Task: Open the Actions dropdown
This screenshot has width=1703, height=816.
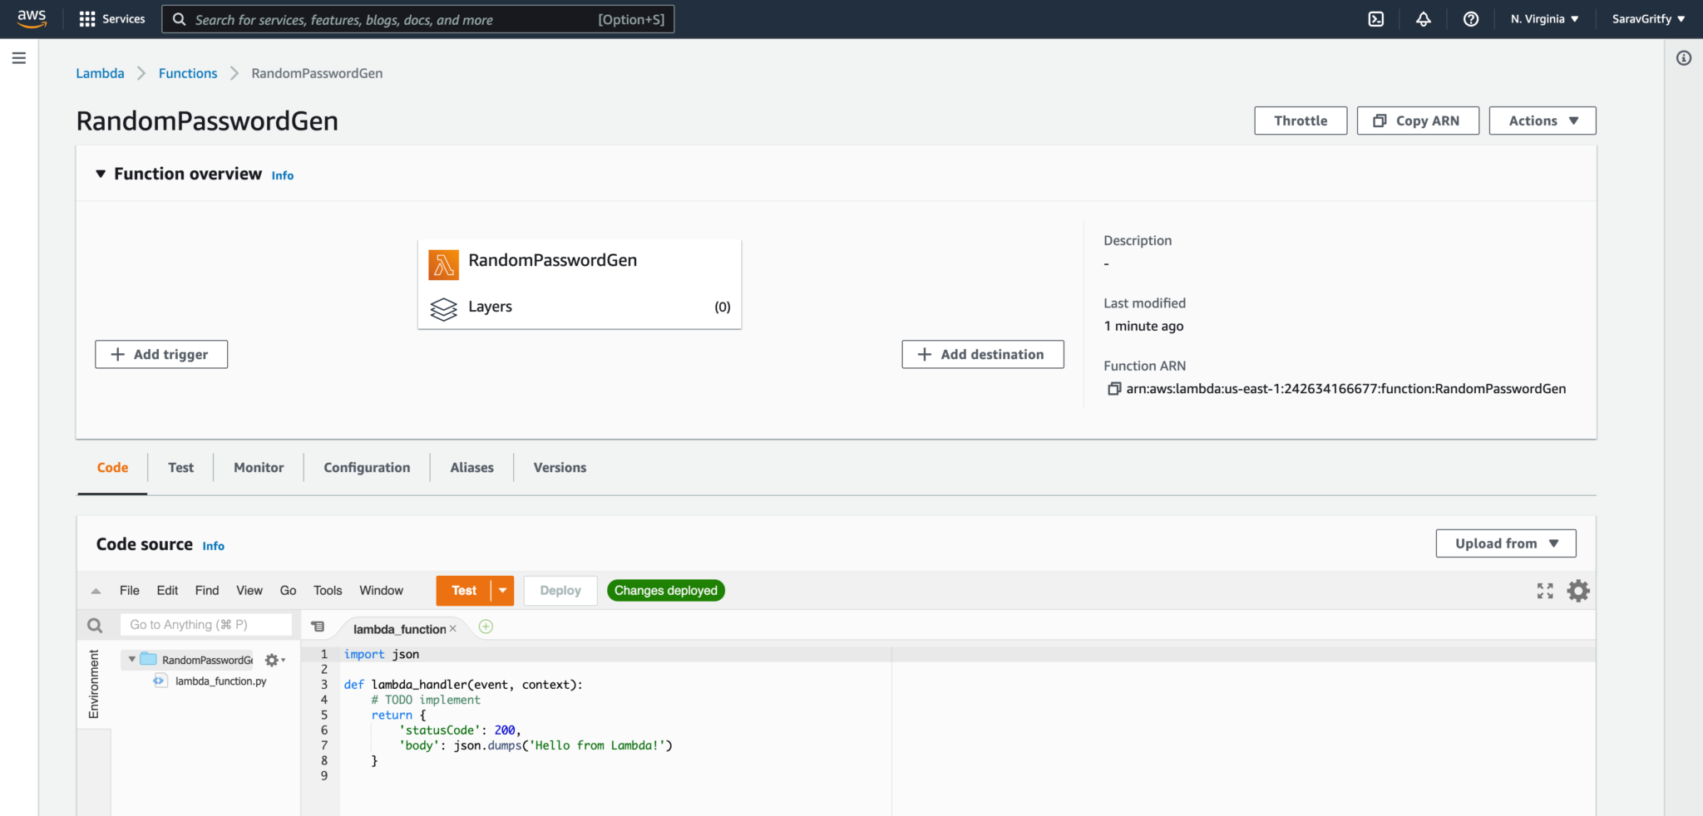Action: (1542, 120)
